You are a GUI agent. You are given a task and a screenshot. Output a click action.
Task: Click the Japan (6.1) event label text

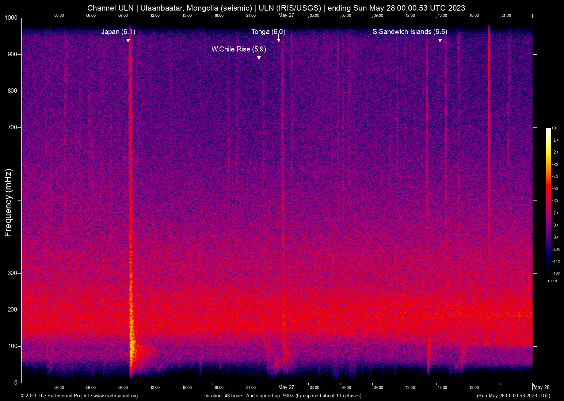[118, 32]
